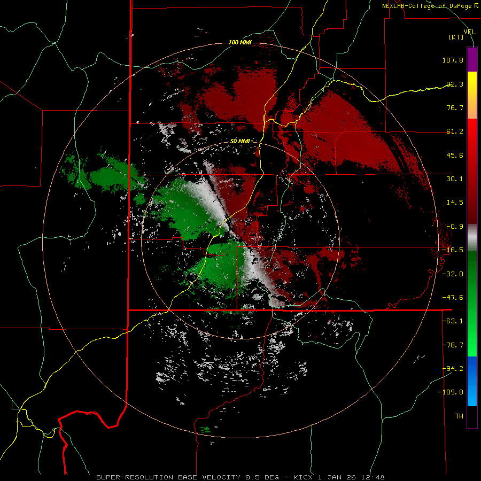Click the -16.5 velocity scale value
481x481 pixels.
tap(453, 250)
